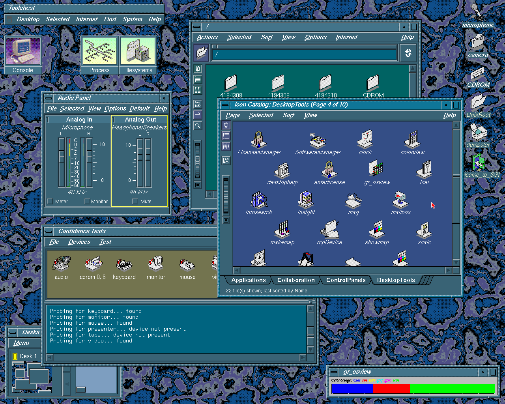Click the Desk 1 button
The height and width of the screenshot is (404, 505).
point(26,356)
